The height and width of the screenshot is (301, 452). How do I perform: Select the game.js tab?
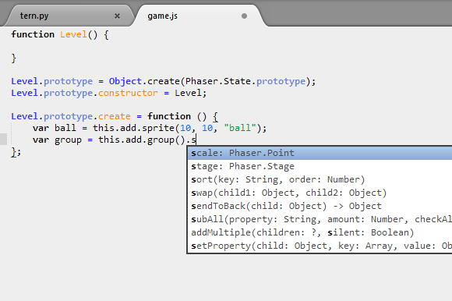162,16
